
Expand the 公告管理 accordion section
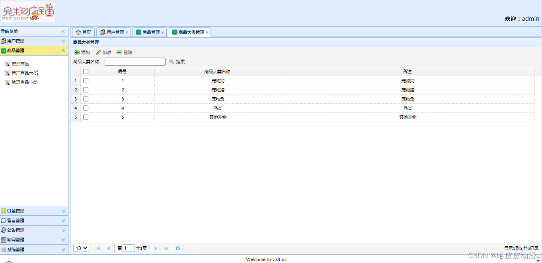63,230
